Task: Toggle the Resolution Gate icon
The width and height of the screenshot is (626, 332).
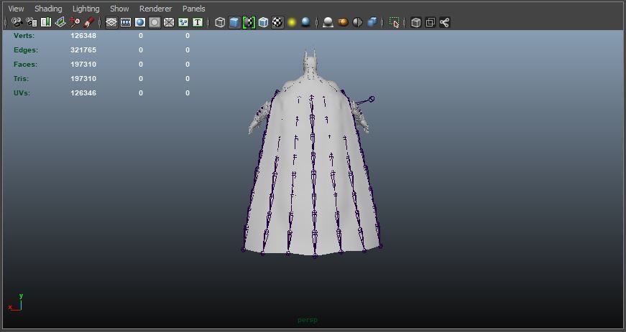Action: 139,22
